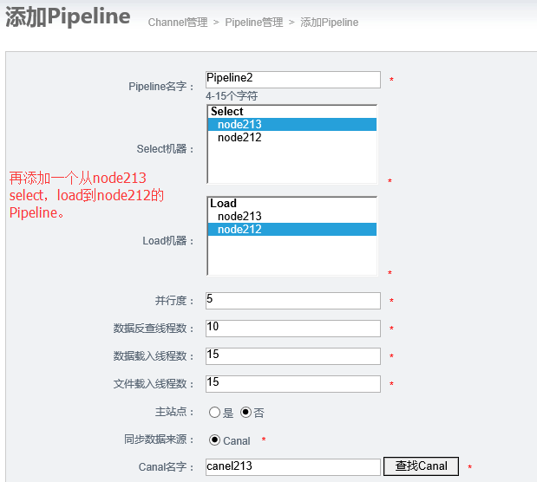
Task: Select Canal radio for 同步数据来源
Action: [215, 440]
